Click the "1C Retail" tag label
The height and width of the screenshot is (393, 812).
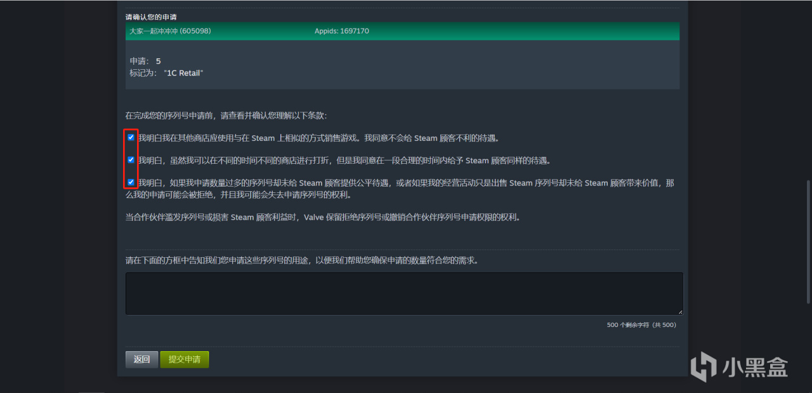183,73
